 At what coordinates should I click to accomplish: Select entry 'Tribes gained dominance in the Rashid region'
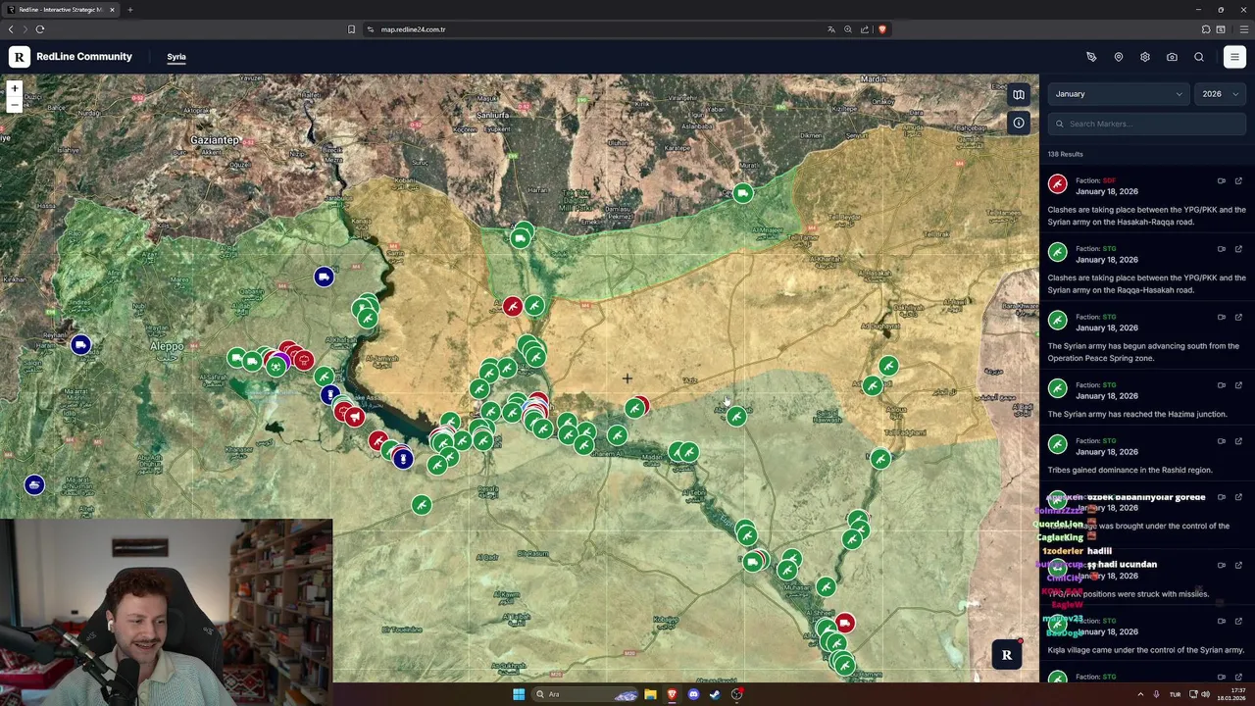[x=1129, y=470]
